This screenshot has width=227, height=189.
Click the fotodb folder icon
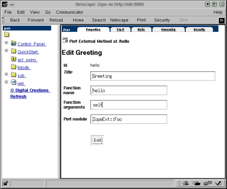coord(13,67)
